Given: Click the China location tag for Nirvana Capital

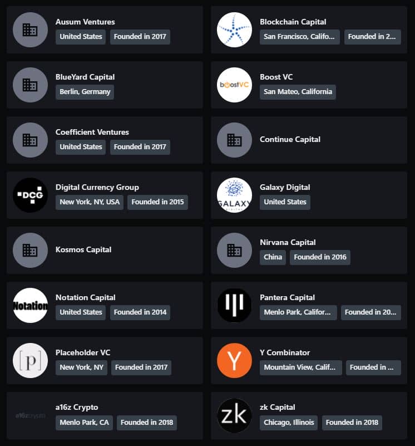Looking at the screenshot, I should pos(273,257).
